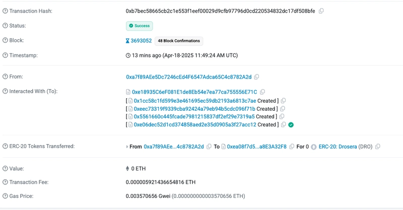Expand the ERC-20 transfer row arrow
Viewport: 403px width, 210px height.
tap(127, 147)
